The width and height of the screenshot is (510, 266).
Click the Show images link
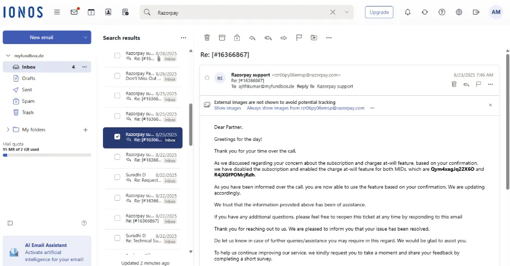pyautogui.click(x=228, y=108)
